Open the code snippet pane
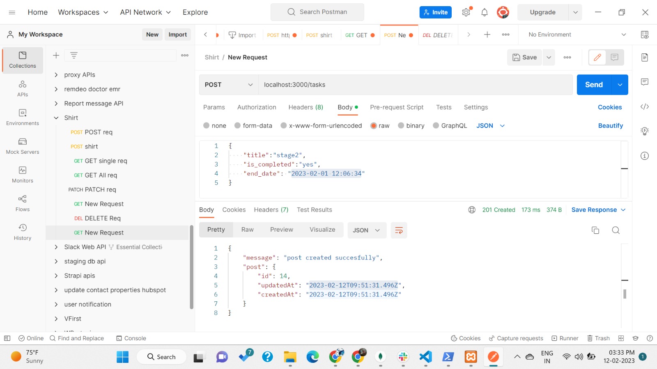The height and width of the screenshot is (369, 657). click(x=645, y=107)
